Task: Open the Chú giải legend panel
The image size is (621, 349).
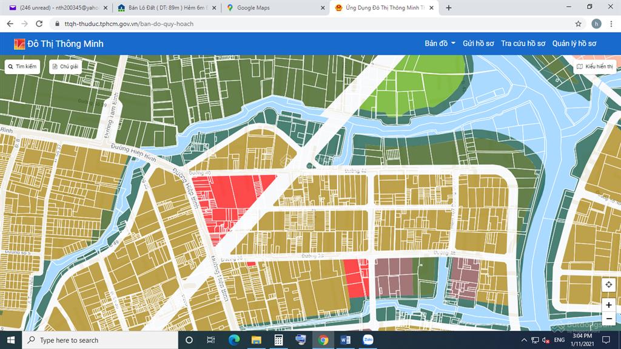Action: point(65,66)
